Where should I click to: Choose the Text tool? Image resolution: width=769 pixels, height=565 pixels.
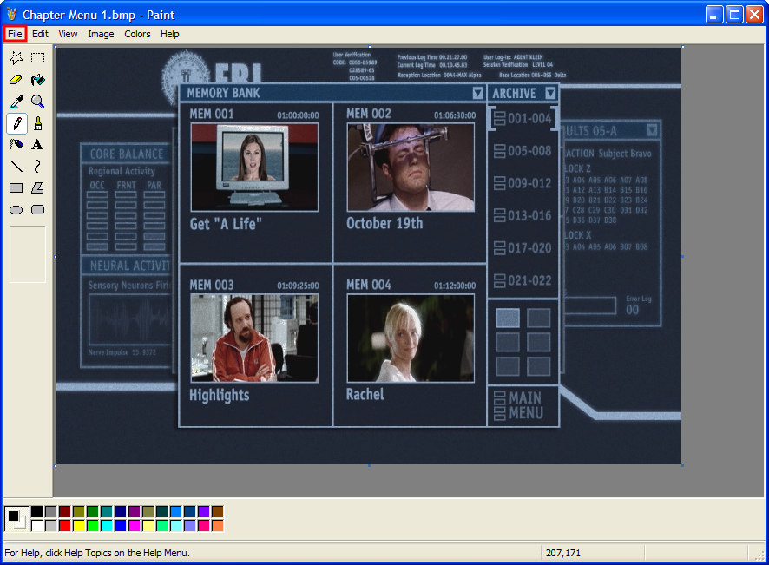pyautogui.click(x=38, y=145)
